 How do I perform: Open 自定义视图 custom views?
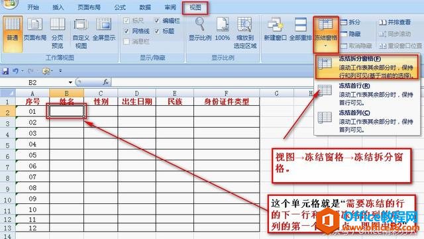point(81,33)
